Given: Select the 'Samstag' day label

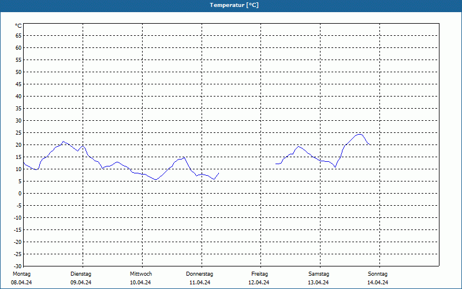Looking at the screenshot, I should coord(319,274).
